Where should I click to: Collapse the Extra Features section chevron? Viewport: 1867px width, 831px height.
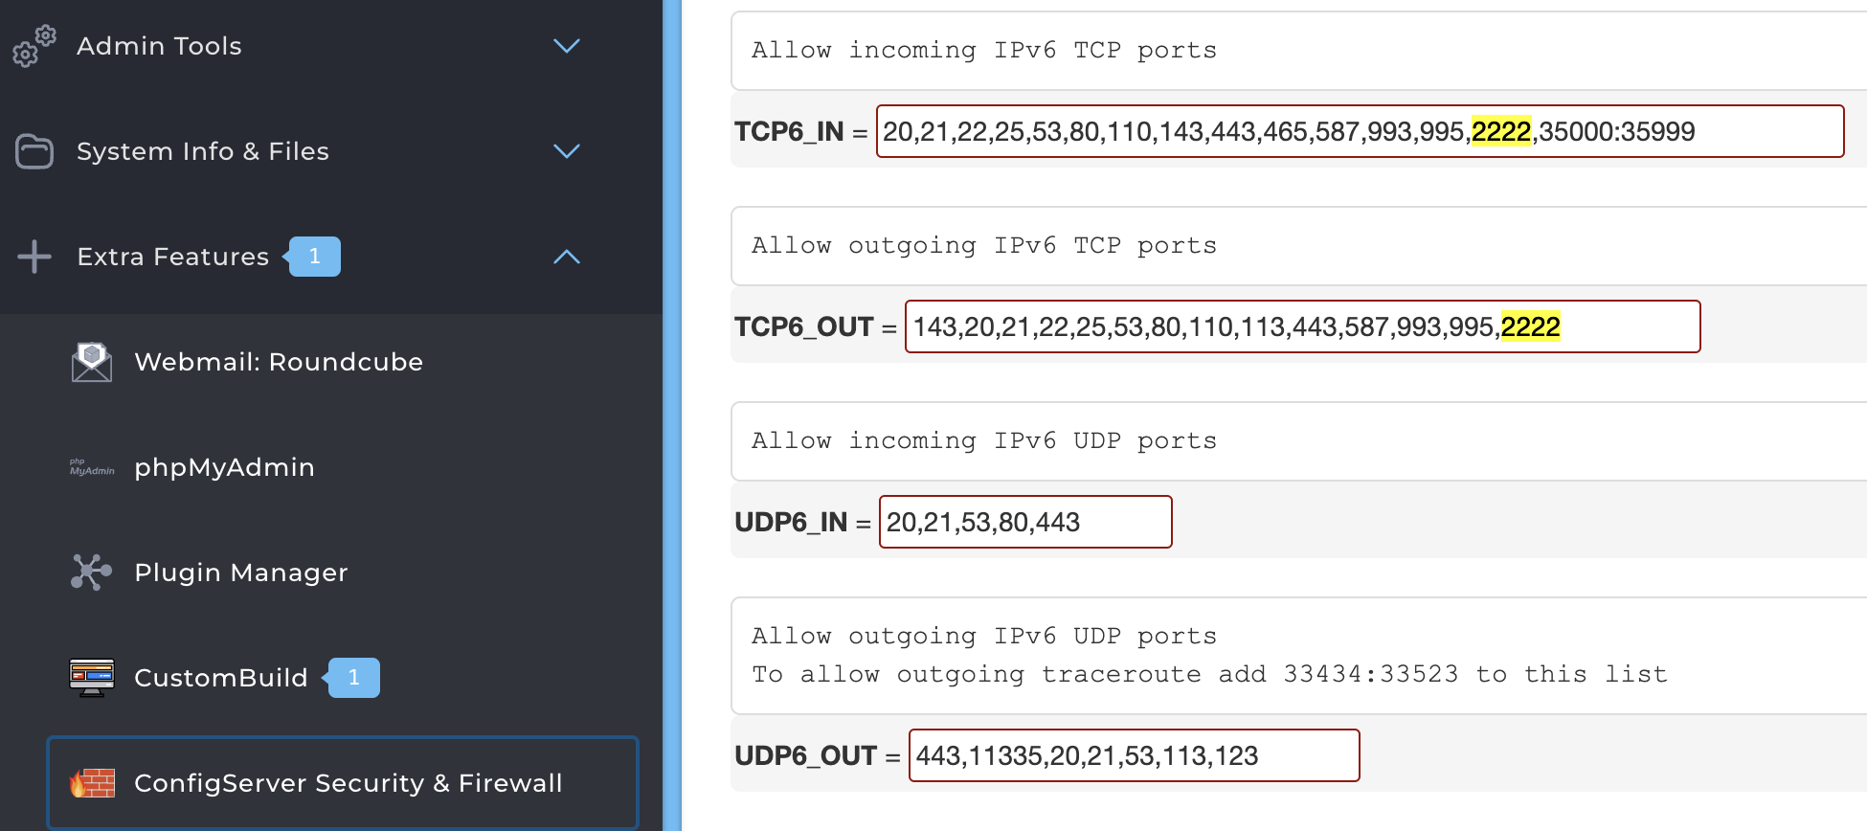point(567,257)
